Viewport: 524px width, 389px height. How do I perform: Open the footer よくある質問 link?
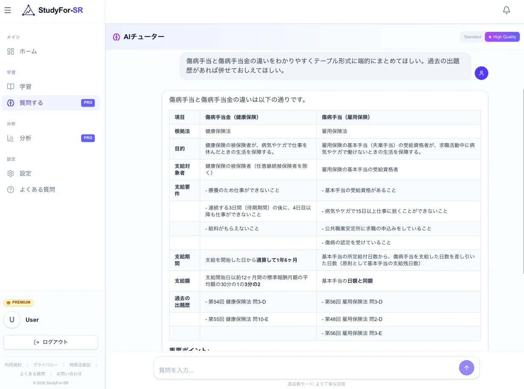pyautogui.click(x=32, y=374)
